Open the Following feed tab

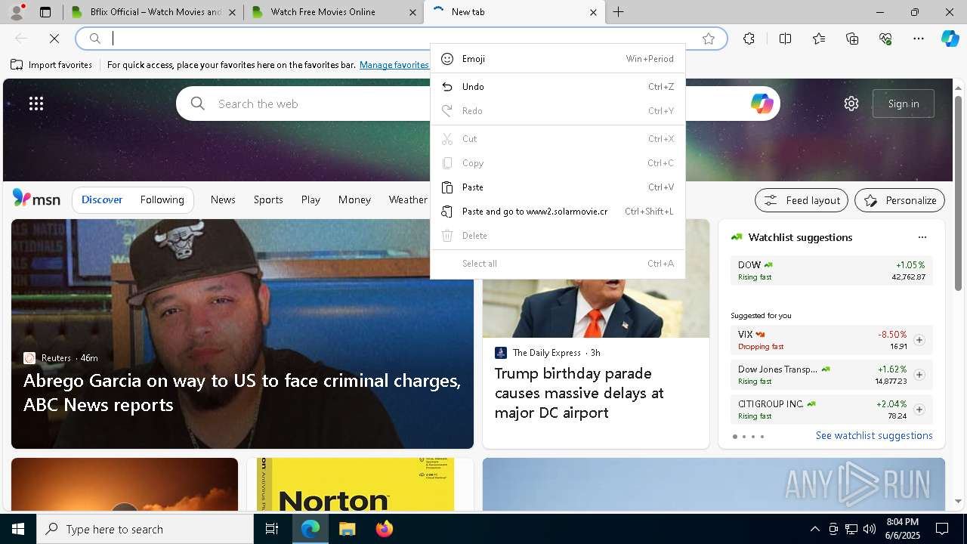point(162,200)
